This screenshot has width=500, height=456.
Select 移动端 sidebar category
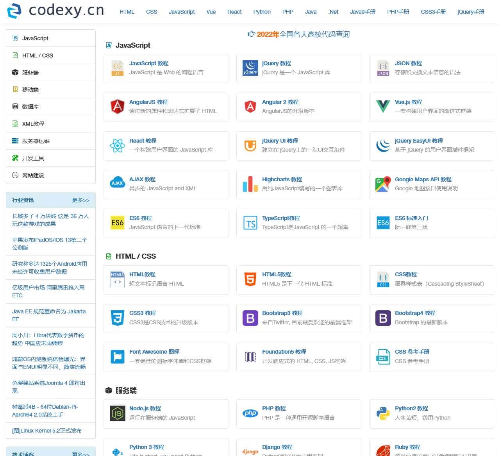pyautogui.click(x=51, y=89)
